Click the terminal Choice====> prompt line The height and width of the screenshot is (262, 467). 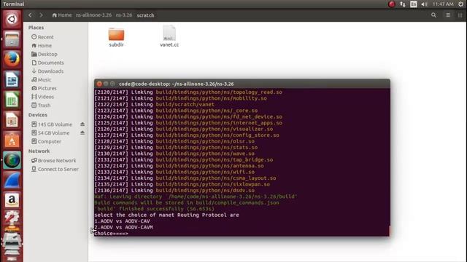pos(111,234)
